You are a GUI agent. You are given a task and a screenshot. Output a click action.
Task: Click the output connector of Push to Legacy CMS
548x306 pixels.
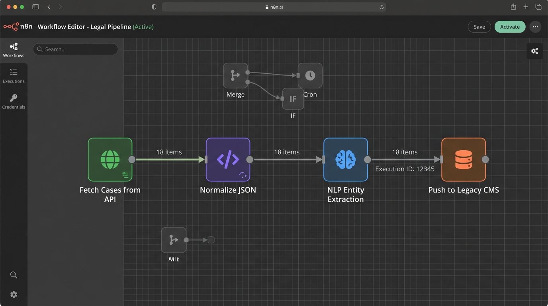pyautogui.click(x=485, y=159)
